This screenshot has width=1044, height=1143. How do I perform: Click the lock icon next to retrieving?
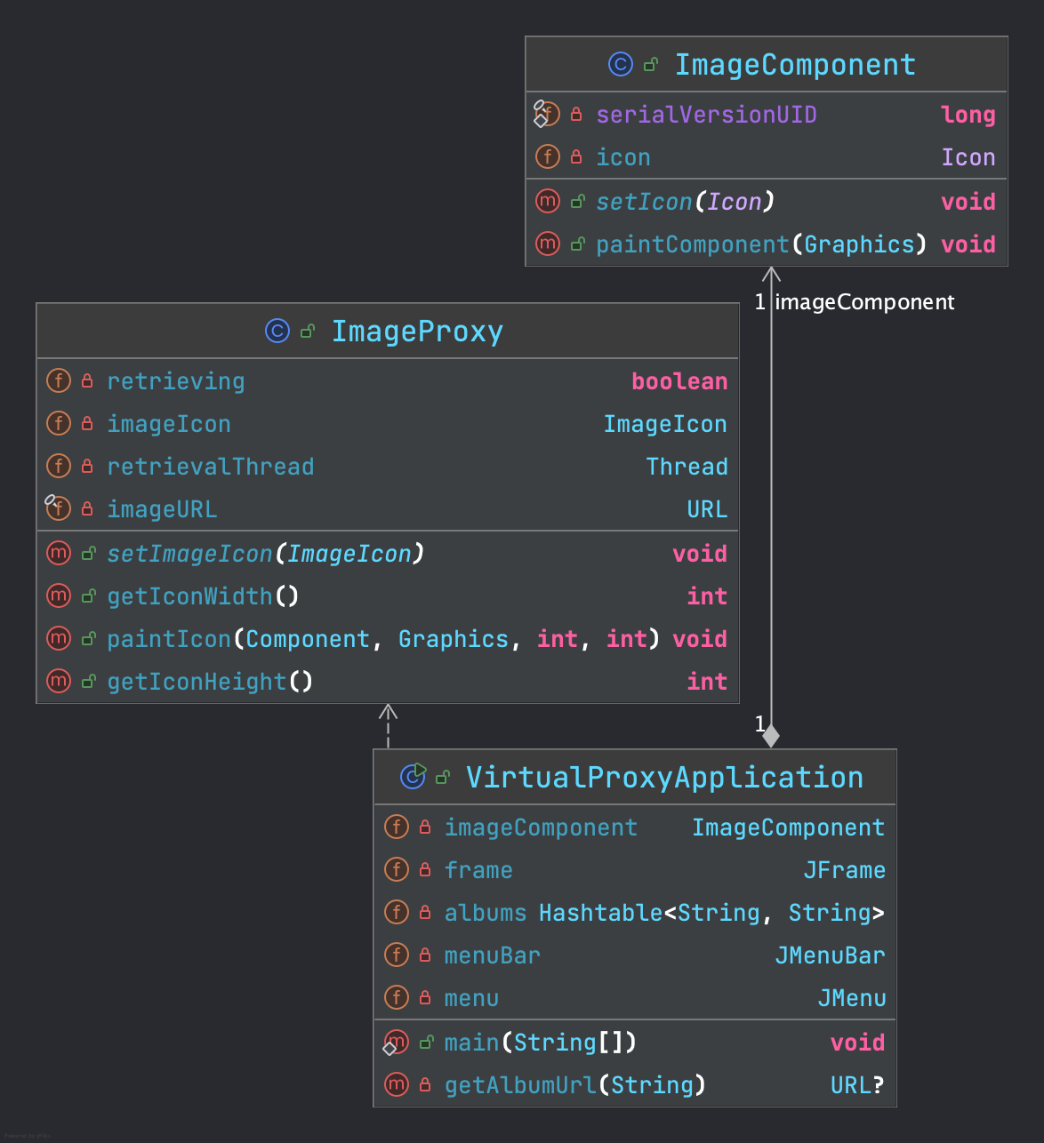[86, 380]
